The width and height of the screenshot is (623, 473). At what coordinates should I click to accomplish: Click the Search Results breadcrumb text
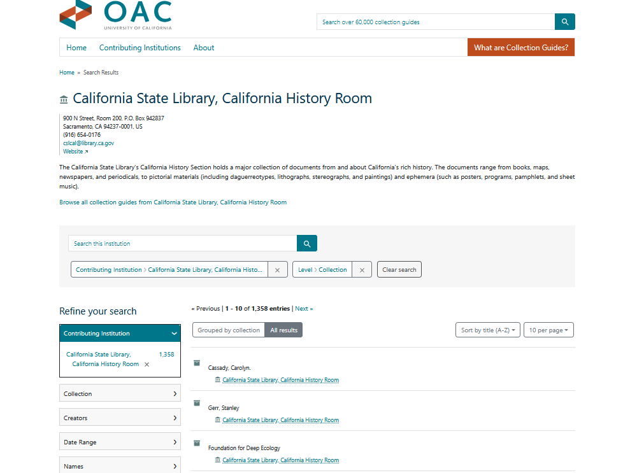coord(101,73)
